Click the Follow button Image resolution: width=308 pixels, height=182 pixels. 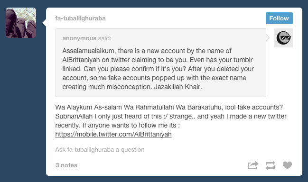[279, 18]
